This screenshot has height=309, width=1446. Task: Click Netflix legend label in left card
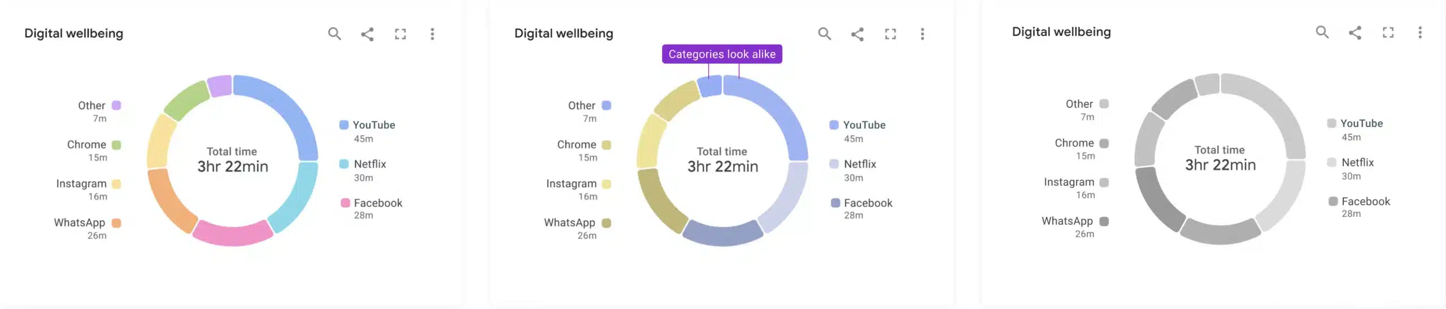coord(370,164)
